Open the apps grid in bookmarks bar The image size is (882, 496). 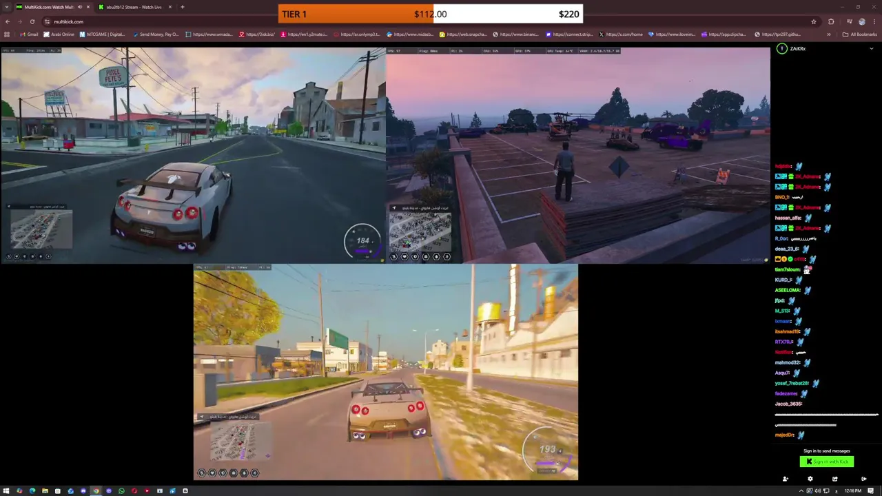[x=7, y=34]
